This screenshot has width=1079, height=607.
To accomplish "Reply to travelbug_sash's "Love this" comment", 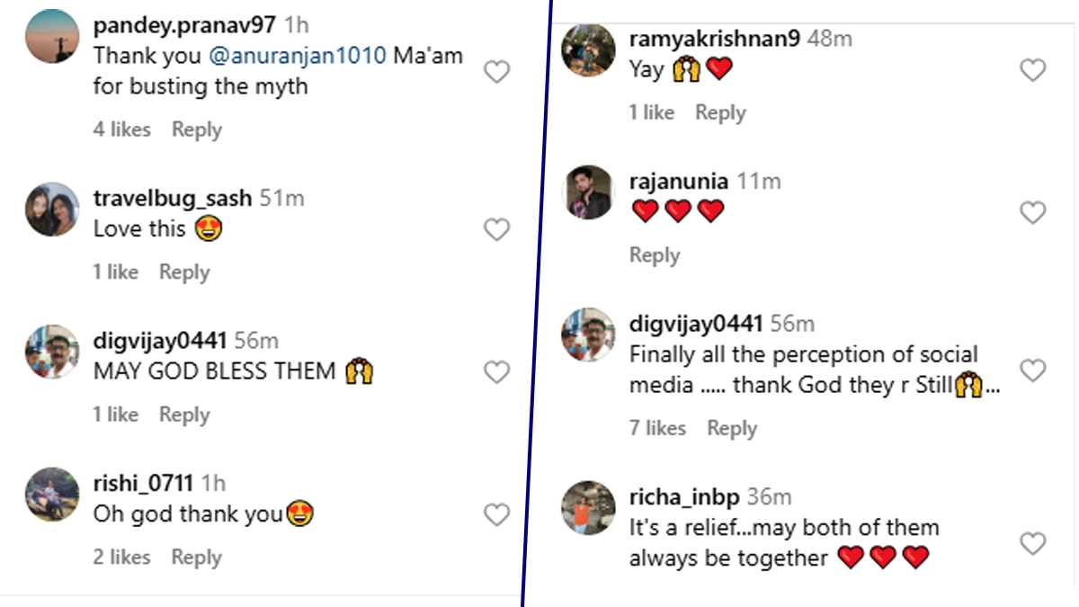I will 184,272.
